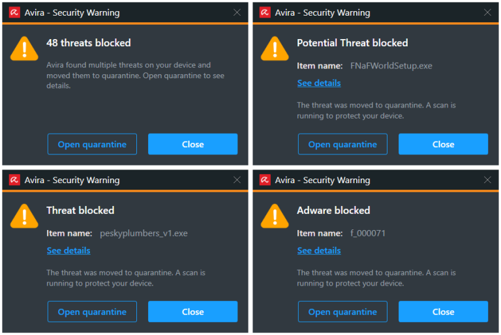Image resolution: width=501 pixels, height=335 pixels.
Task: Open quarantine from the 48 threats dialog
Action: click(93, 144)
